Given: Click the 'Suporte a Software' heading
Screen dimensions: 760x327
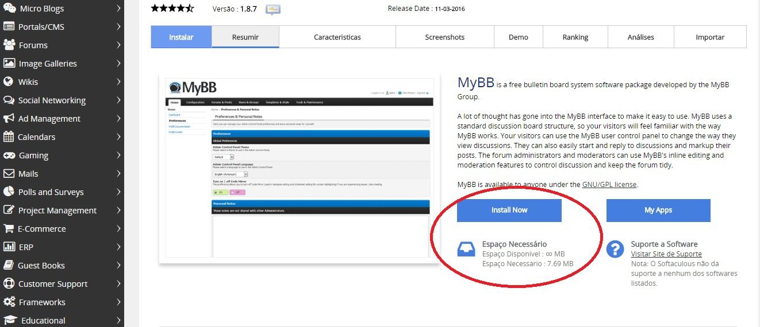Looking at the screenshot, I should [664, 244].
